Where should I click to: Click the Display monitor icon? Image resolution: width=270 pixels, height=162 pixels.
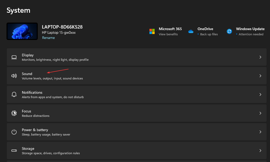14,57
